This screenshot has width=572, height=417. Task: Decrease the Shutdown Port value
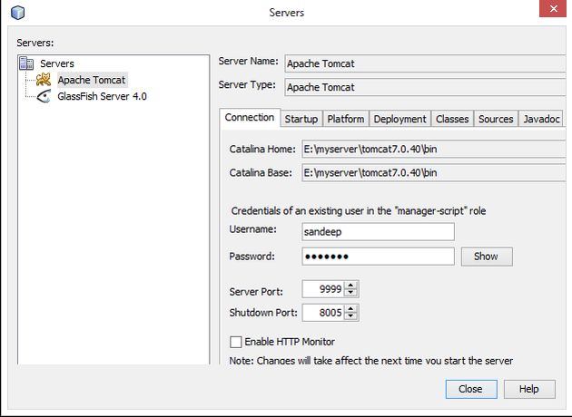point(352,316)
